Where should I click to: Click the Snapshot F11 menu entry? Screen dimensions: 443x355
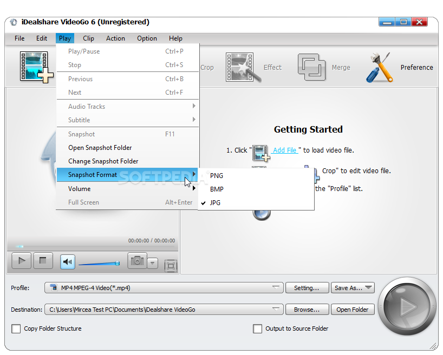128,134
